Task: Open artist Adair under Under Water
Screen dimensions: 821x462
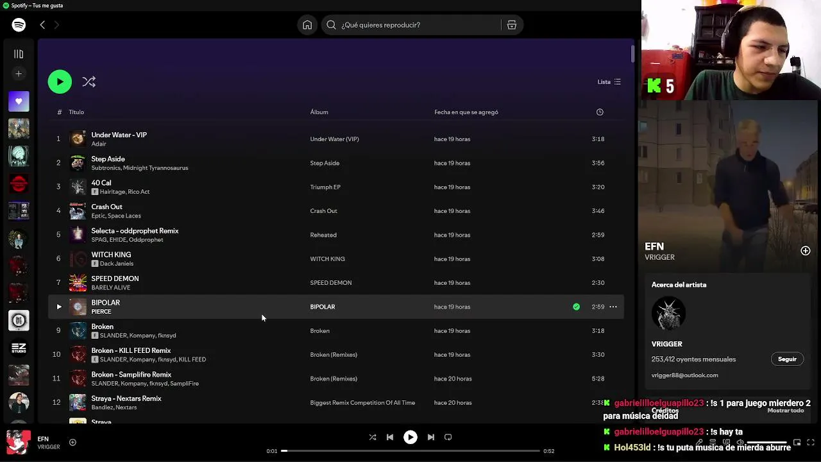Action: point(99,144)
